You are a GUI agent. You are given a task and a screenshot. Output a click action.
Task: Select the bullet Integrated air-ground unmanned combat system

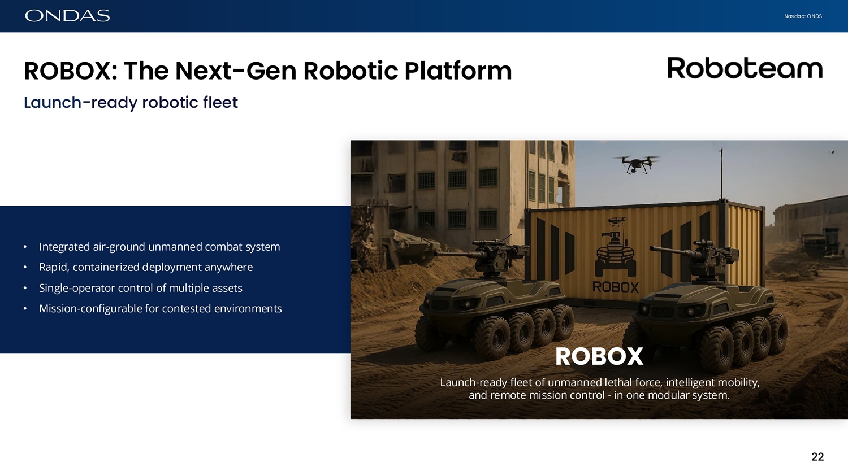[x=159, y=247]
